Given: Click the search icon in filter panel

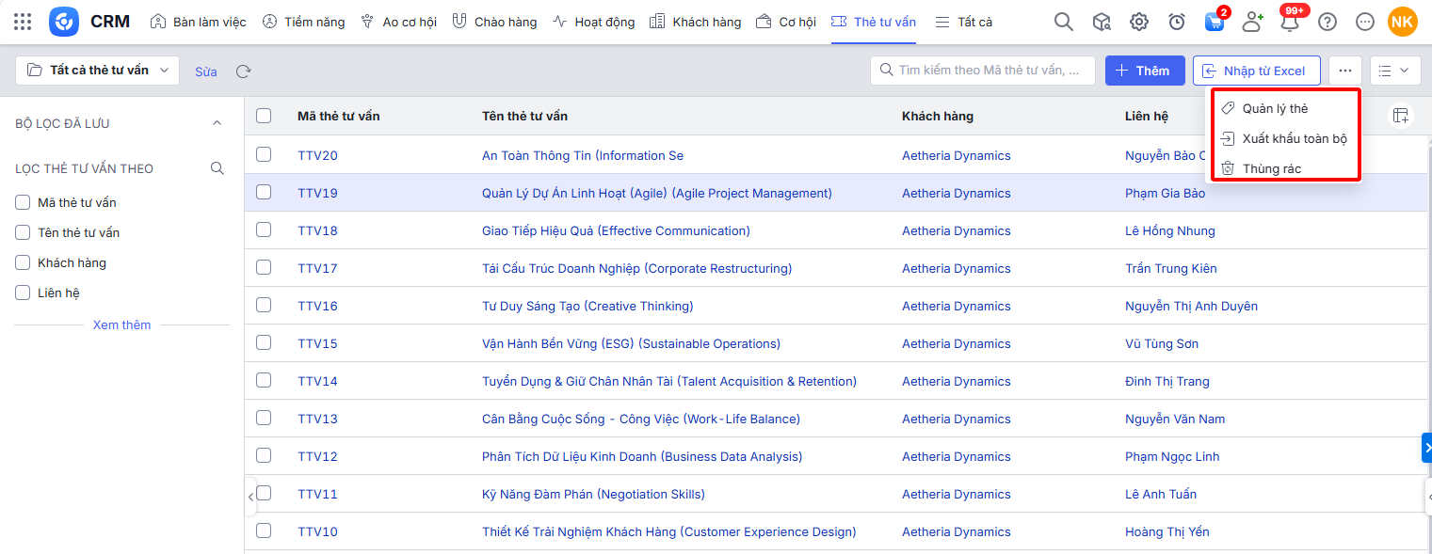Looking at the screenshot, I should [217, 168].
